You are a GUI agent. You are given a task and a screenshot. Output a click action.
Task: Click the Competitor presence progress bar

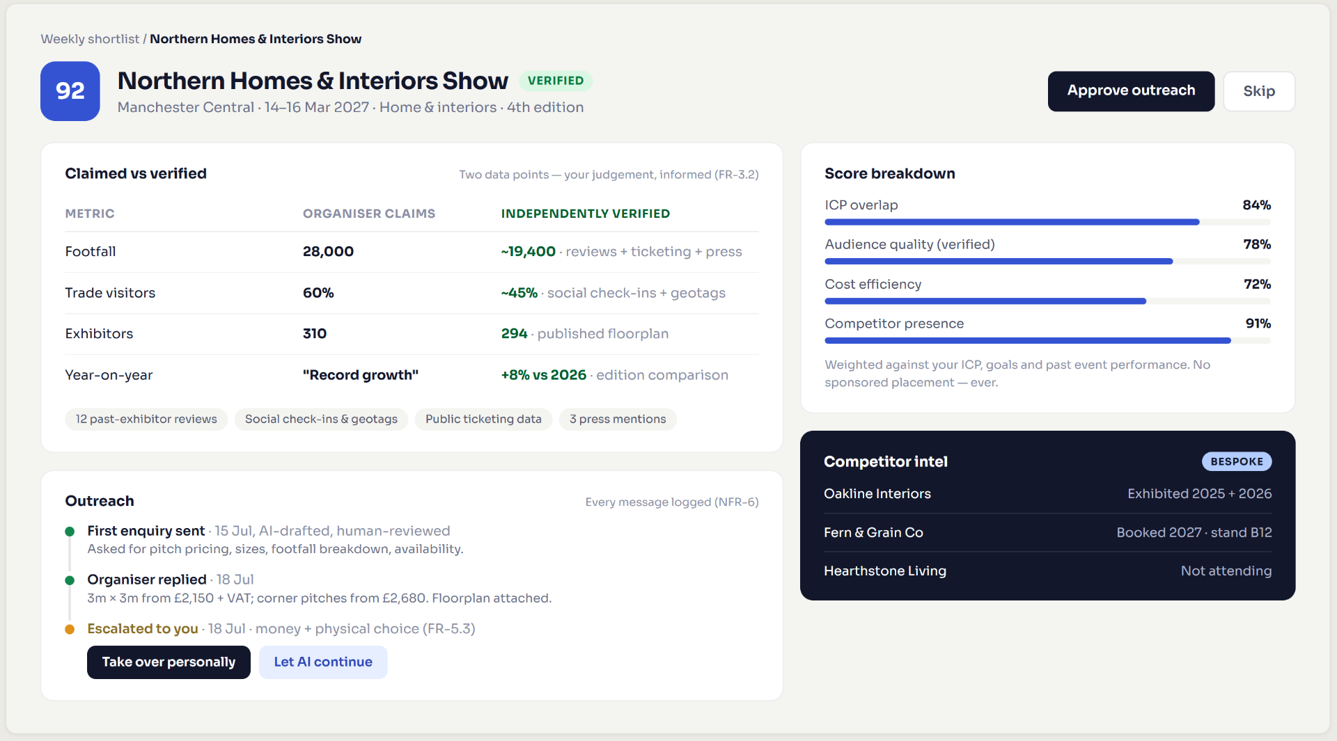[1047, 341]
